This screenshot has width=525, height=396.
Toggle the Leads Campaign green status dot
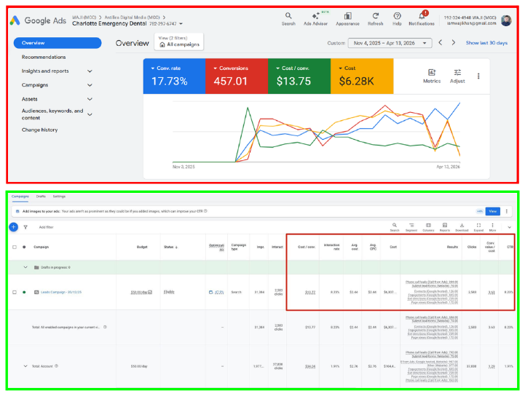[x=24, y=292]
